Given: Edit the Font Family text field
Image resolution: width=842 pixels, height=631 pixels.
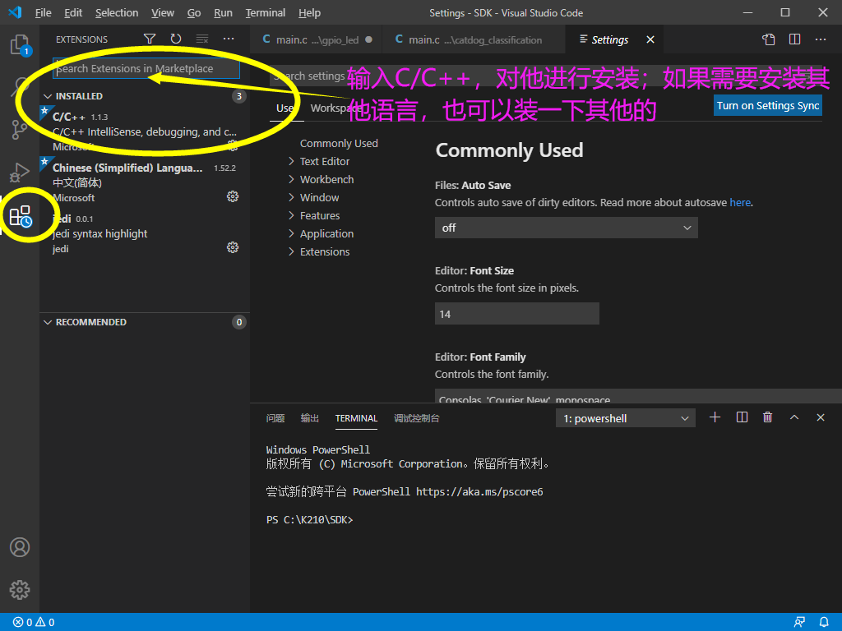Looking at the screenshot, I should point(638,397).
